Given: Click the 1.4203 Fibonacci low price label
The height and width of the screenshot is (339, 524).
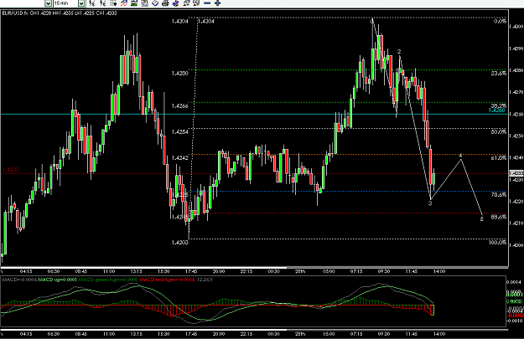Looking at the screenshot, I should (x=179, y=243).
